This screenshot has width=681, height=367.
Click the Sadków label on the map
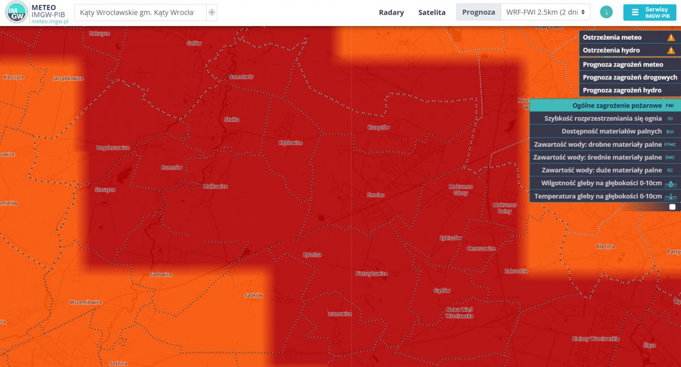(254, 295)
